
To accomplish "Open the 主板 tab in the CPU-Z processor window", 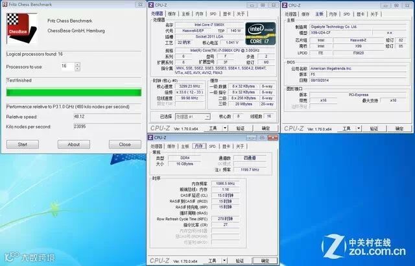I will (x=185, y=14).
